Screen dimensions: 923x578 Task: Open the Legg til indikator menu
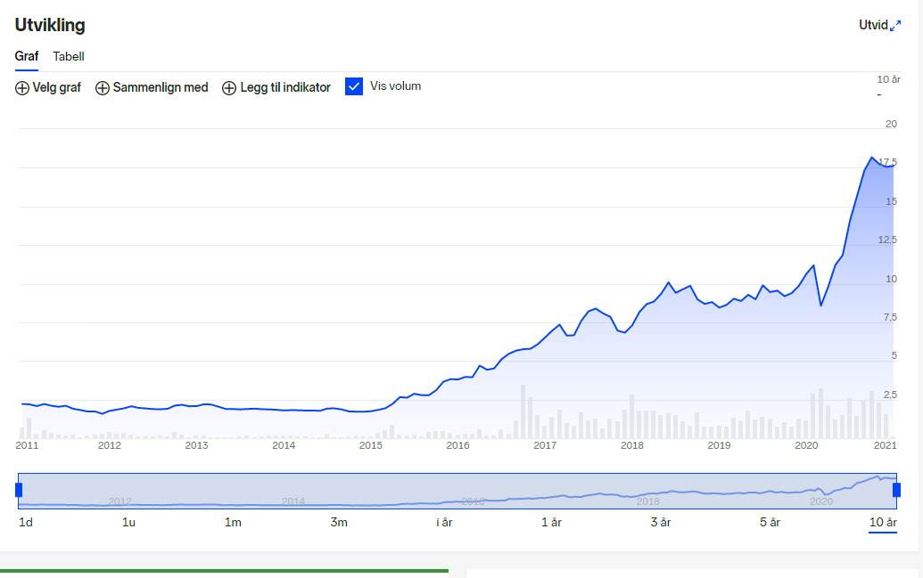click(276, 87)
